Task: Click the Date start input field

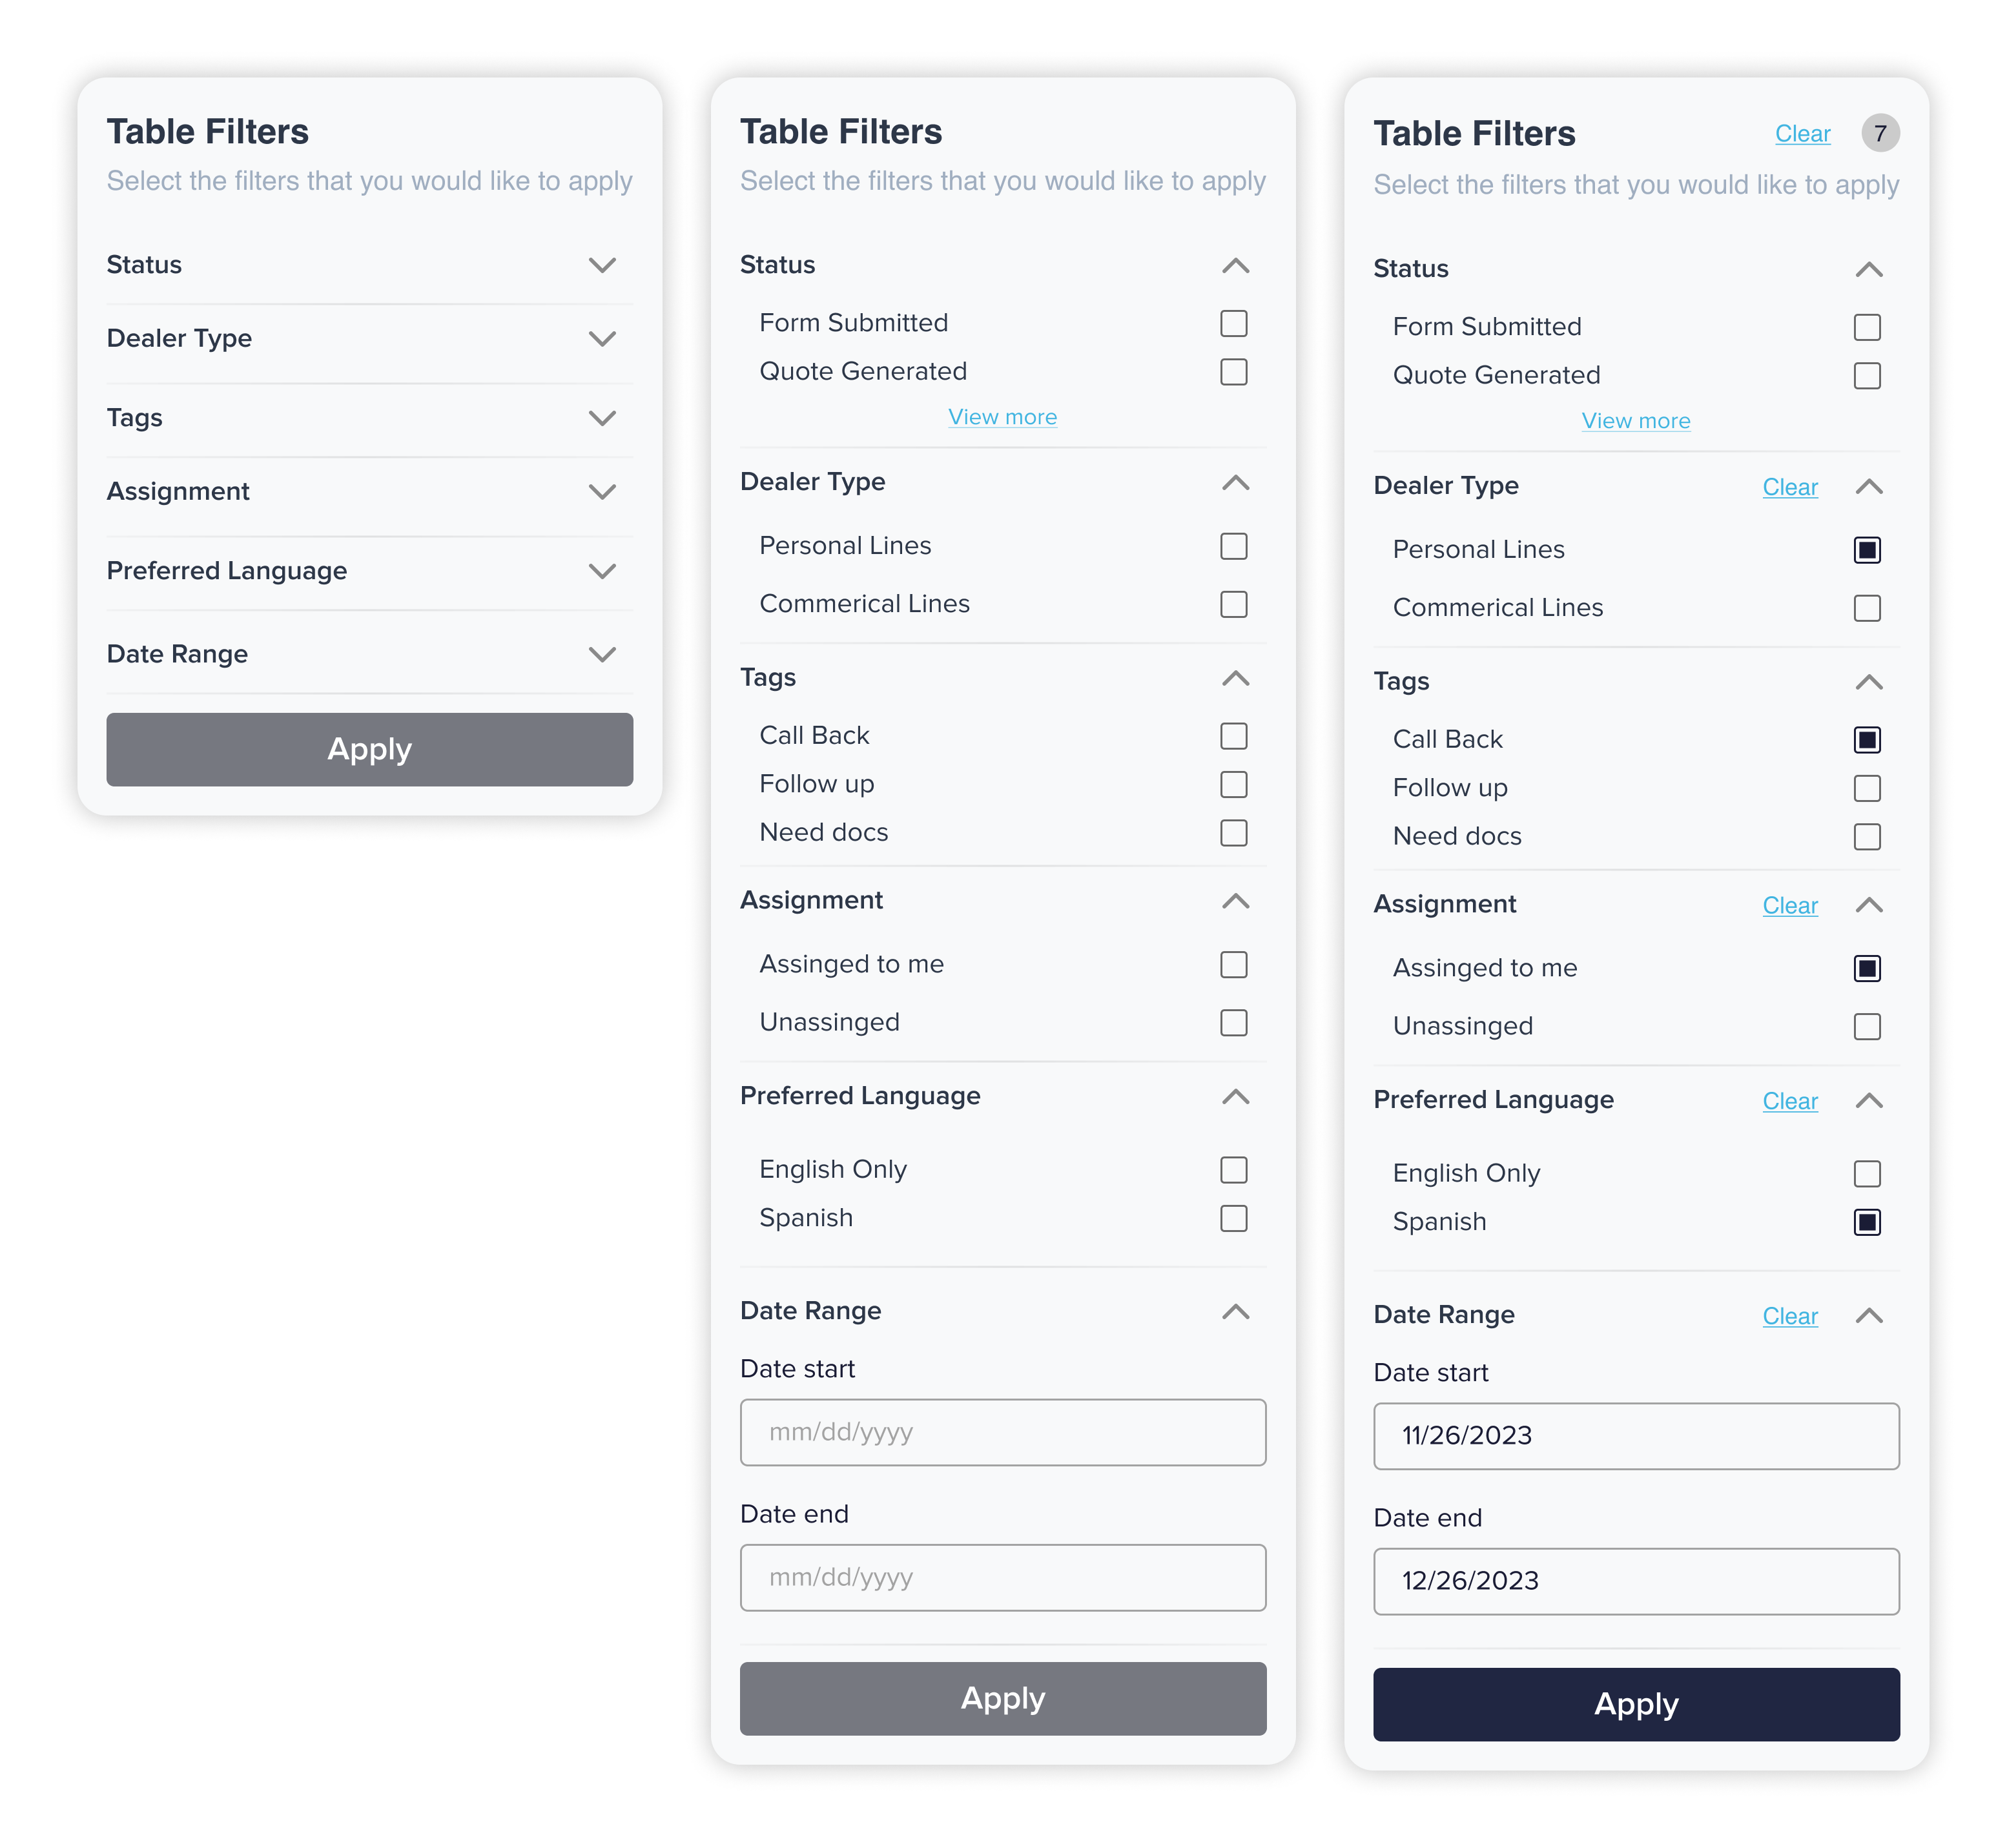Action: 1003,1432
